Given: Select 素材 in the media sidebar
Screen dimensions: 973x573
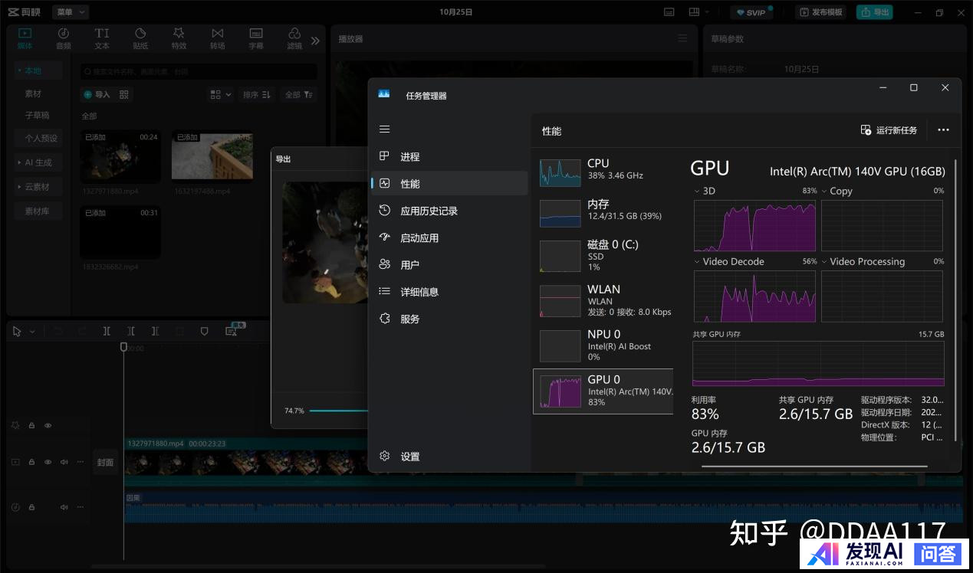Looking at the screenshot, I should [33, 93].
